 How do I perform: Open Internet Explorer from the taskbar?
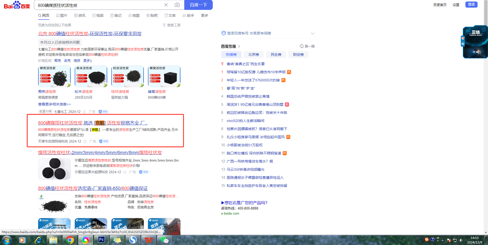tap(38, 240)
